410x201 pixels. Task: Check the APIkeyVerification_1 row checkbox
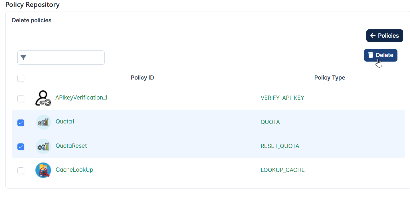point(21,99)
